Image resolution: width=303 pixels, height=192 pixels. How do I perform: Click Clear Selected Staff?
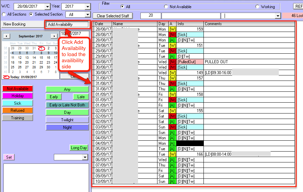click(x=113, y=16)
